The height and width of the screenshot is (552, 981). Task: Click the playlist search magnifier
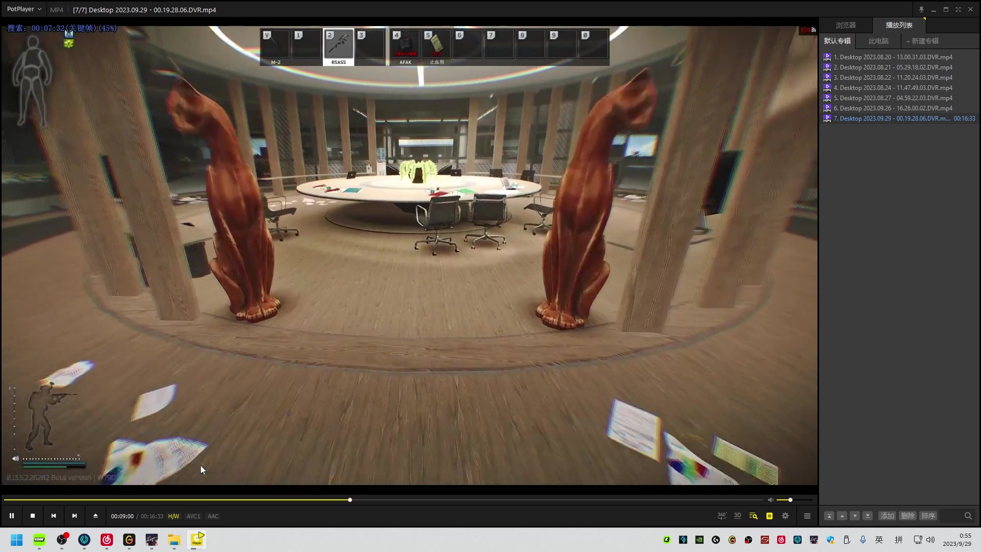pos(968,516)
